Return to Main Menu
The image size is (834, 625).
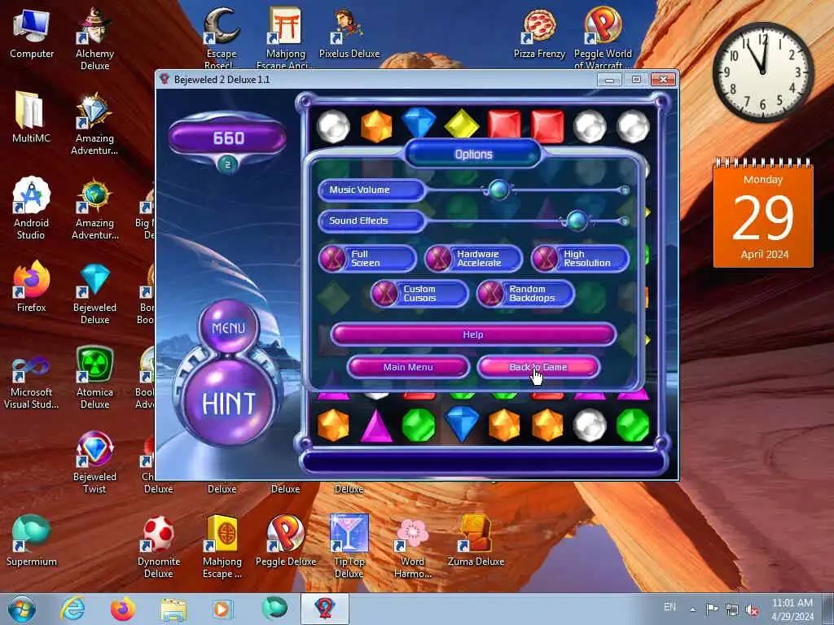(x=408, y=367)
